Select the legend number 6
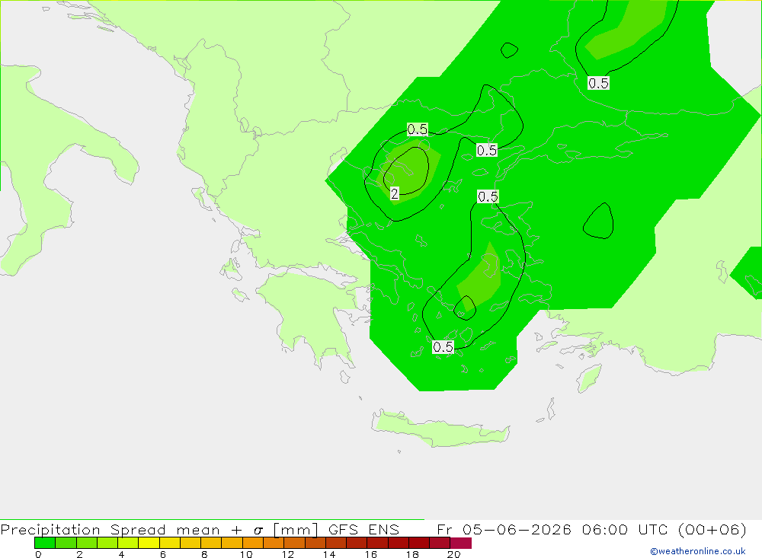The width and height of the screenshot is (762, 558). [x=163, y=554]
